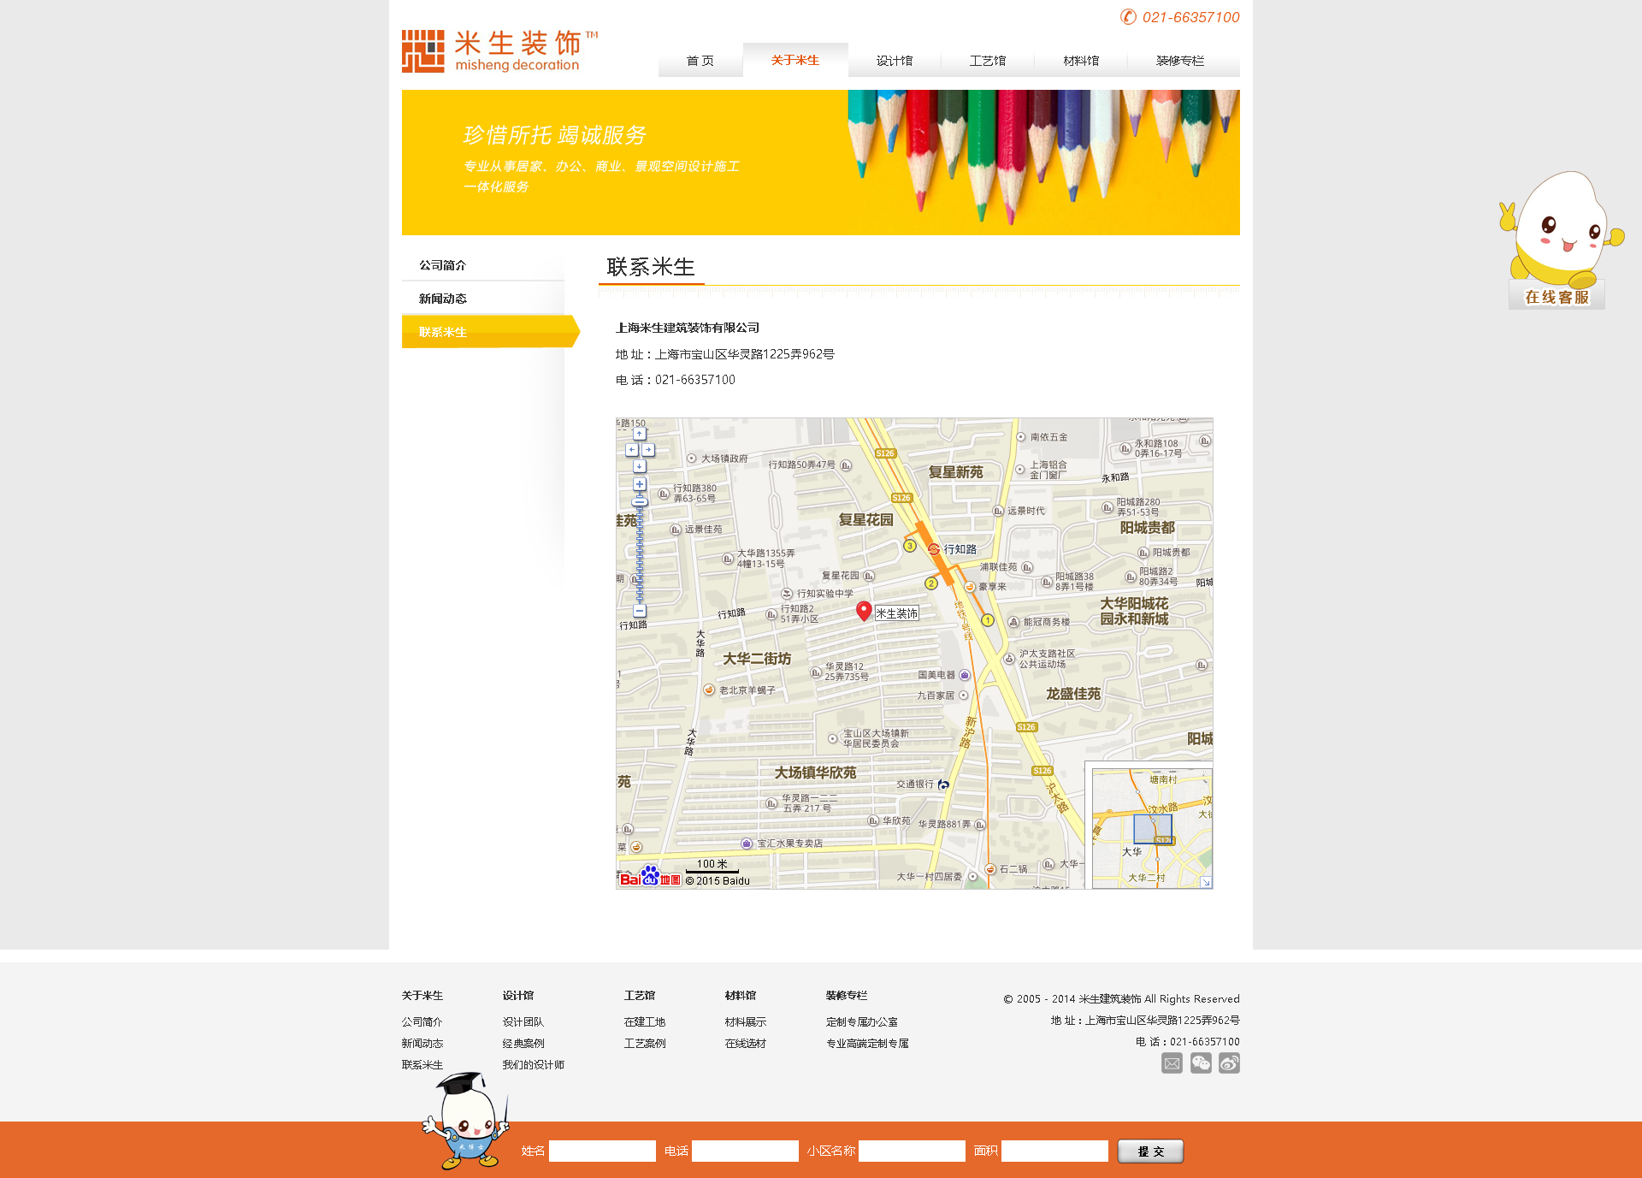
Task: Open the email icon in footer
Action: (1172, 1063)
